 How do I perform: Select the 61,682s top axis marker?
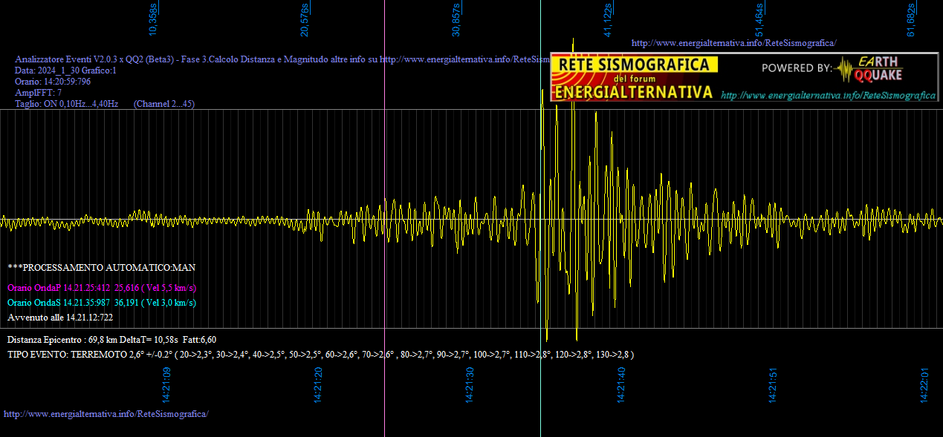click(x=911, y=20)
